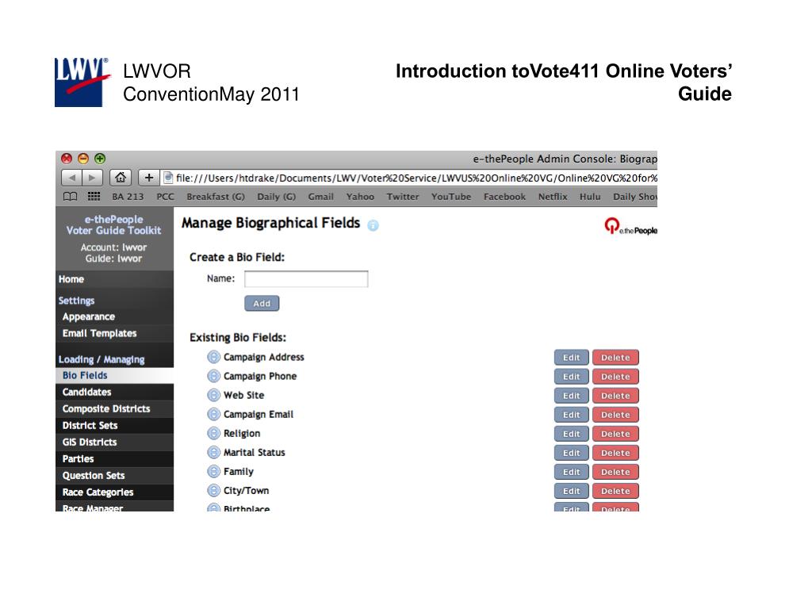Show Top Sites grid icon
Screen dimensions: 812x609
pos(94,197)
